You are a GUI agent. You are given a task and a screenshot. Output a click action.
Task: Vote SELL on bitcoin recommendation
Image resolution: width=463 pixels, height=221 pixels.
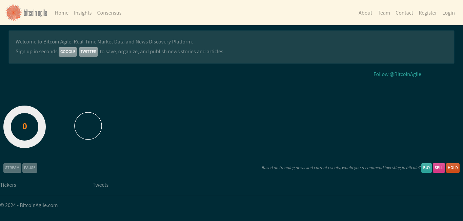[x=439, y=168]
